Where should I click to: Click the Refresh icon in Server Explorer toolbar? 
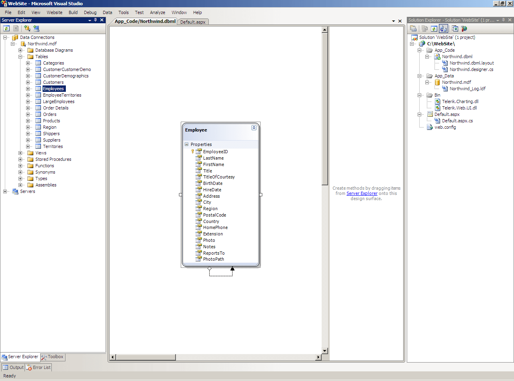[6, 28]
